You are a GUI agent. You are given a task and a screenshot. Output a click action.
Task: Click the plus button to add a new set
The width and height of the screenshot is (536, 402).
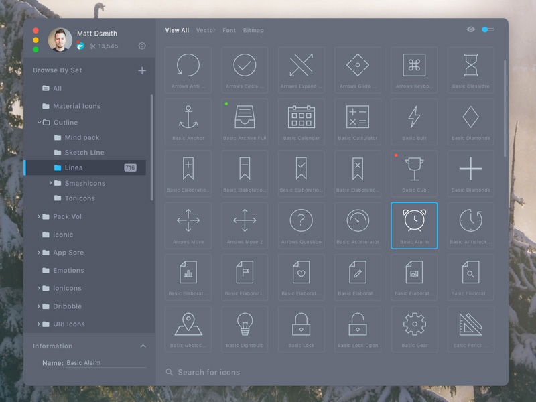[142, 70]
